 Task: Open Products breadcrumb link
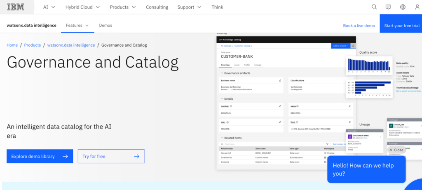pos(33,45)
